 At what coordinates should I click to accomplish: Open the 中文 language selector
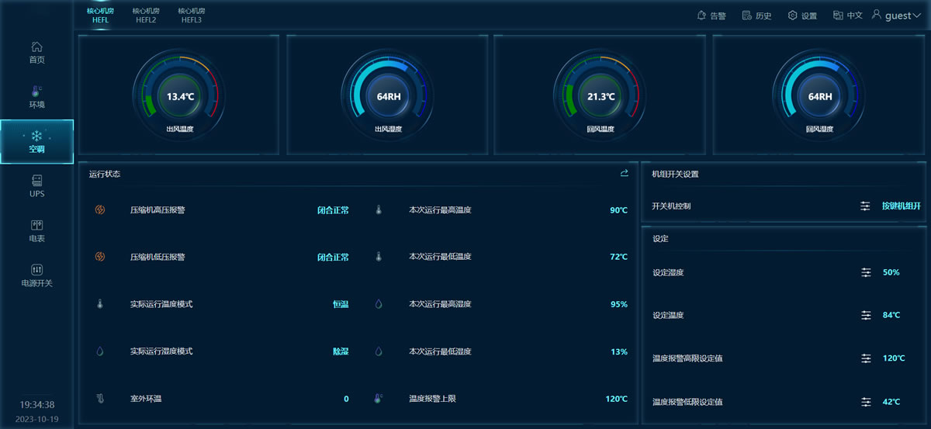pyautogui.click(x=847, y=16)
